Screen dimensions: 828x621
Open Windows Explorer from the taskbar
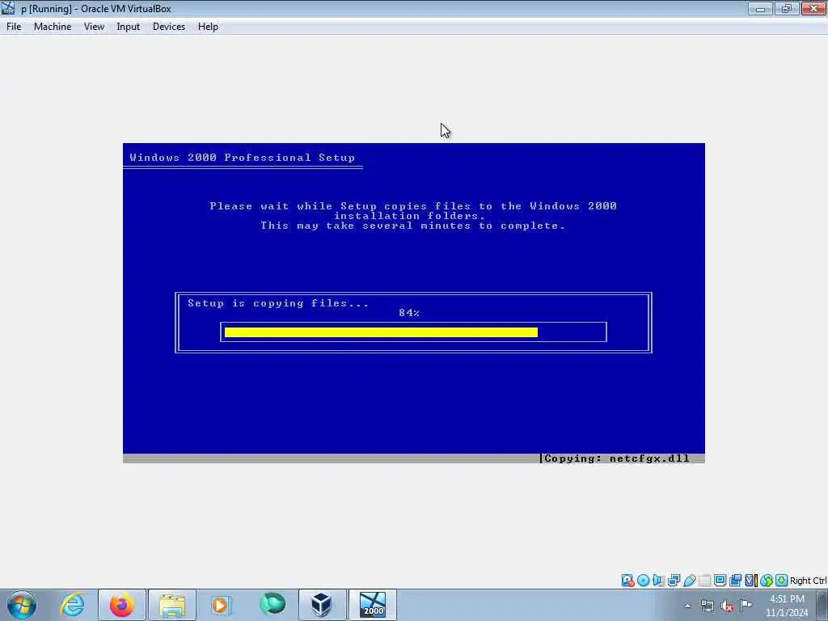pos(172,605)
